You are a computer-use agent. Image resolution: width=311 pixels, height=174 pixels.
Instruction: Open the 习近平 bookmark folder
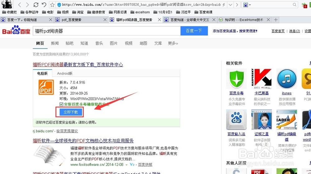click(x=183, y=12)
